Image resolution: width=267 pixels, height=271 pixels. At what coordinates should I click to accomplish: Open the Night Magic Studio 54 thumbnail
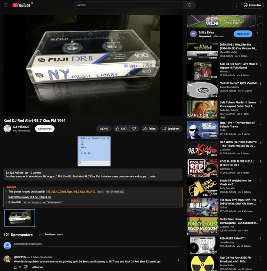(x=202, y=187)
